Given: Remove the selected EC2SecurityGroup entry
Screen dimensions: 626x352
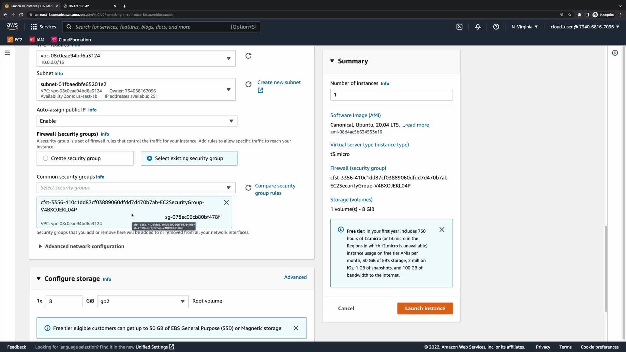Looking at the screenshot, I should [226, 202].
